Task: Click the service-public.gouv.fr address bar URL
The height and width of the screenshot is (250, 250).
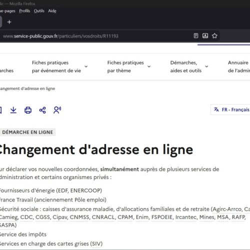Action: (x=60, y=36)
